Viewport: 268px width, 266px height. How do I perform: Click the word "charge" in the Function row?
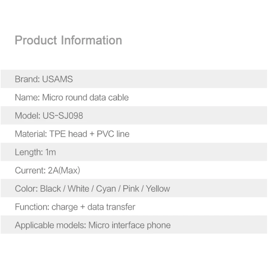65,207
